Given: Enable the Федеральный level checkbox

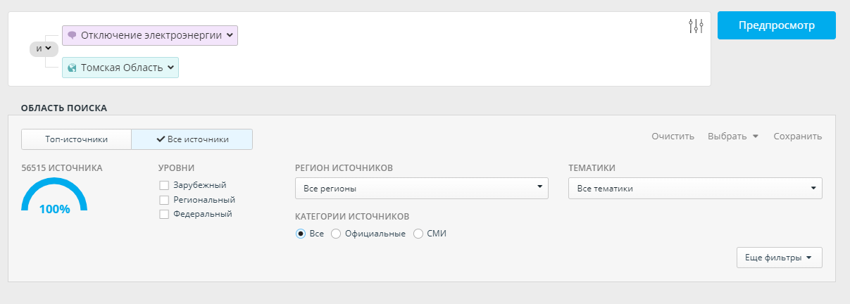Looking at the screenshot, I should pyautogui.click(x=164, y=214).
